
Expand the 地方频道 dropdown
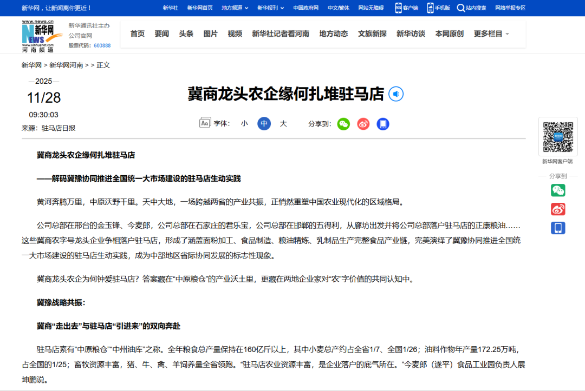point(235,8)
